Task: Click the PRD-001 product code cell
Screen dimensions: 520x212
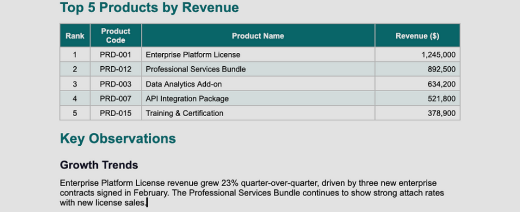Action: (x=115, y=55)
